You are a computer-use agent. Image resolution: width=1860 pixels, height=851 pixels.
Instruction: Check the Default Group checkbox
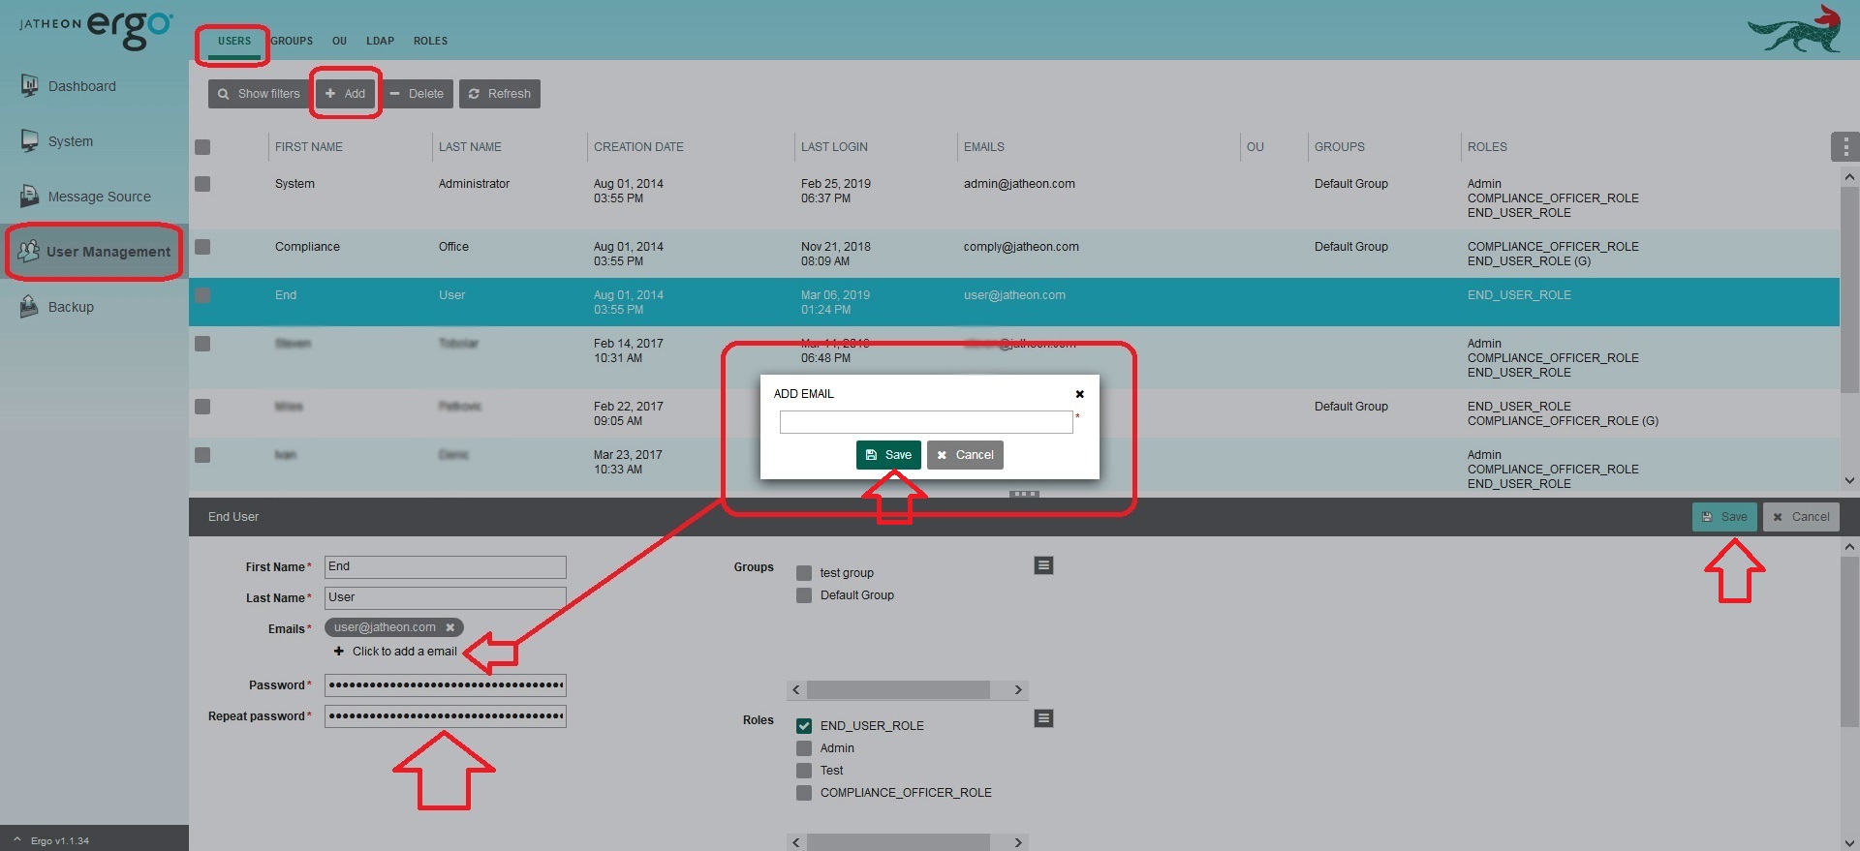click(x=804, y=595)
